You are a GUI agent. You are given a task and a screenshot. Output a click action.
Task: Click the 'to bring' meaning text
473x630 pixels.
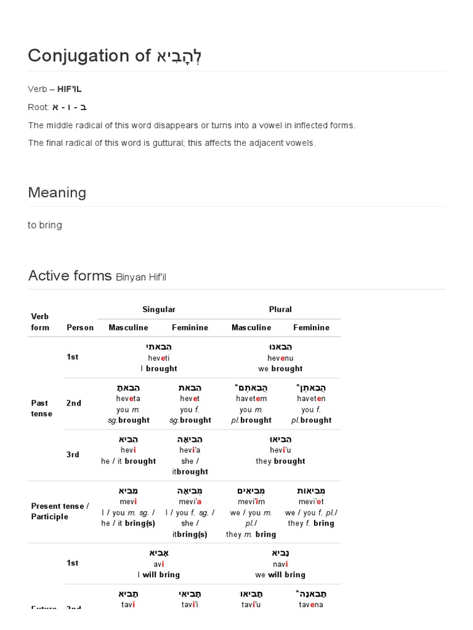click(x=45, y=225)
